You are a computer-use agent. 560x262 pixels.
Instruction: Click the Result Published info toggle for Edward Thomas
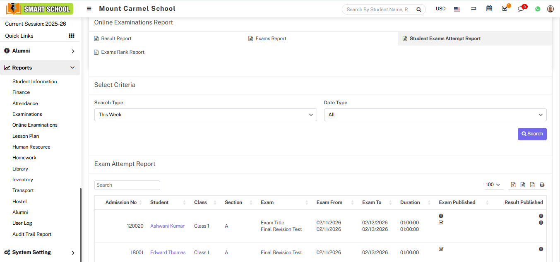click(x=541, y=249)
